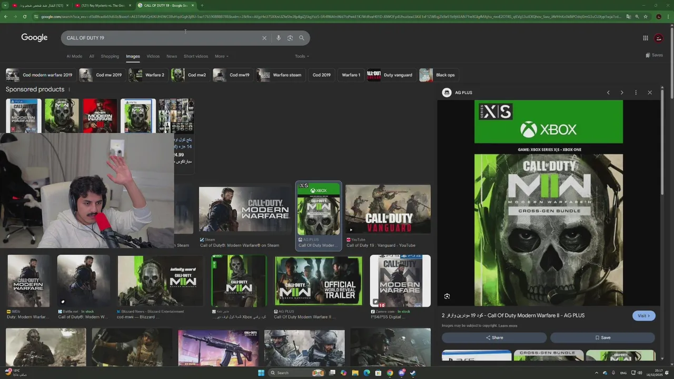
Task: Reload the page with the browser refresh icon
Action: (x=25, y=16)
